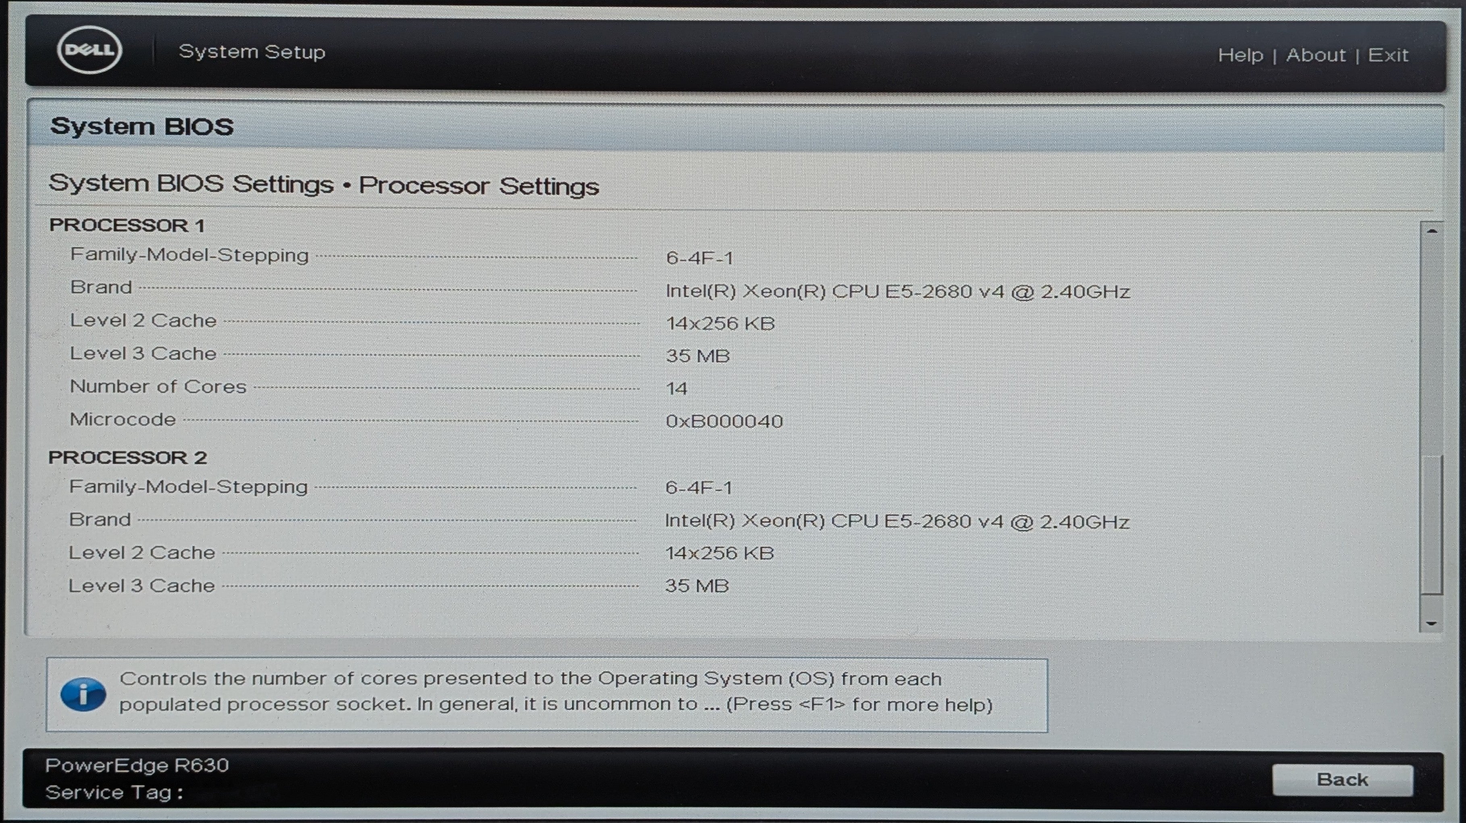The image size is (1466, 823).
Task: Click the cores help description text
Action: (556, 692)
